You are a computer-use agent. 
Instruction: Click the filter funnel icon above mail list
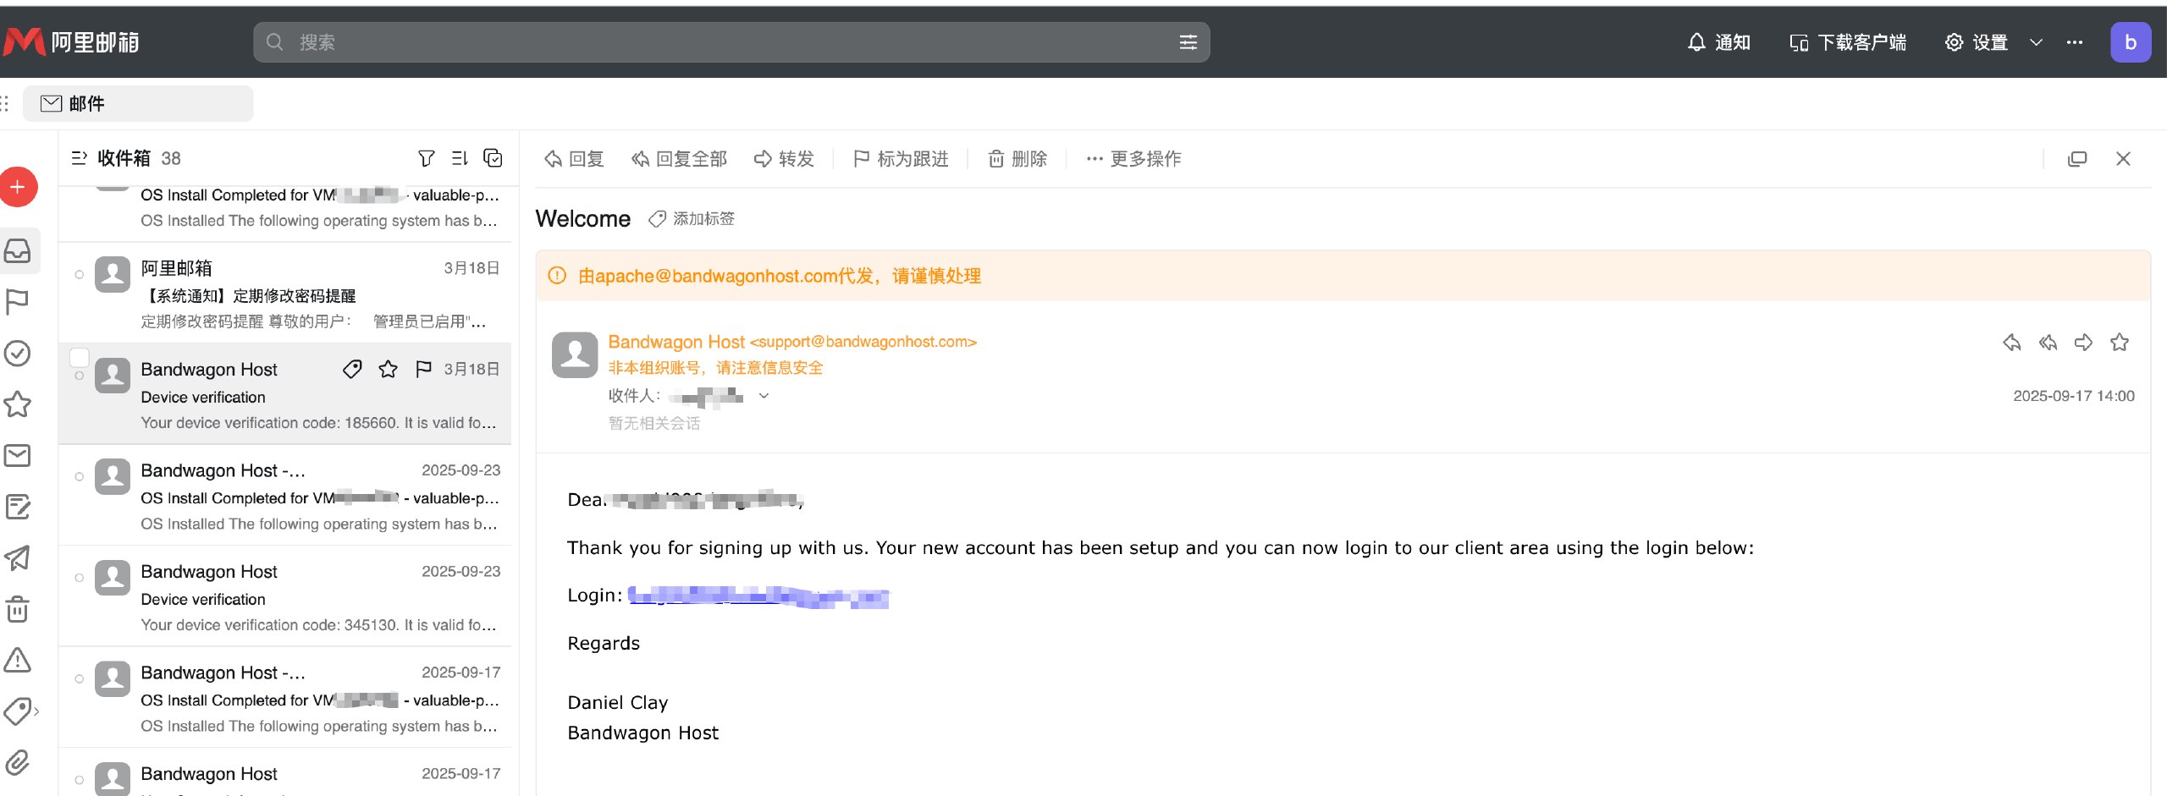point(427,158)
